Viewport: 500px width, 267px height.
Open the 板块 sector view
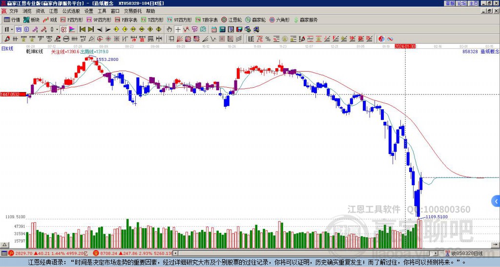[x=31, y=19]
